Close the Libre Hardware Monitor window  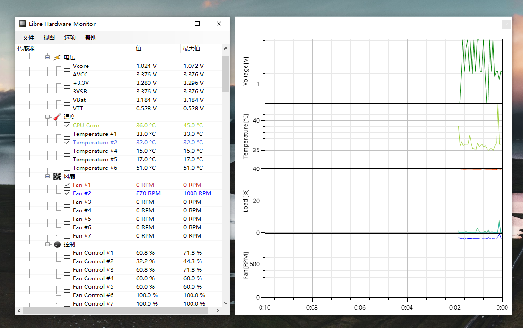[x=219, y=24]
